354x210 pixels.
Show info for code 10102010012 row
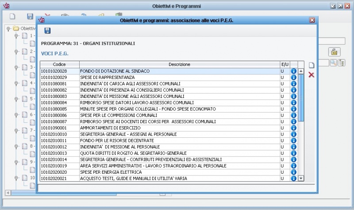(293, 147)
